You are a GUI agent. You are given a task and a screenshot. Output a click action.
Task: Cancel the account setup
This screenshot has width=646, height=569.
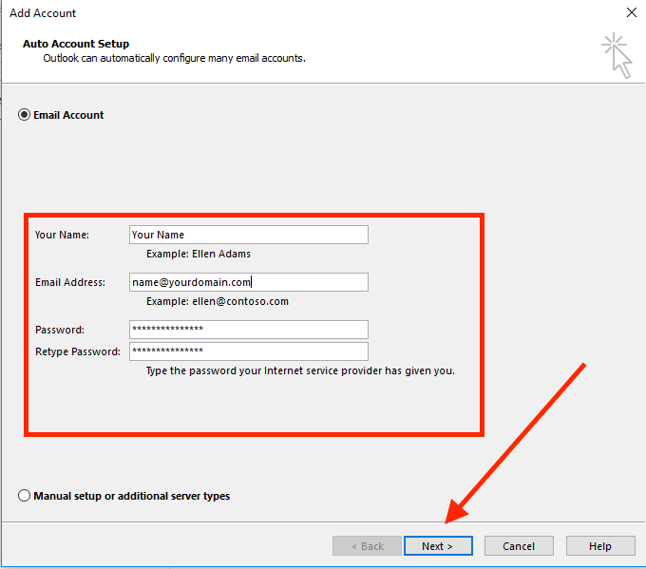pyautogui.click(x=519, y=546)
